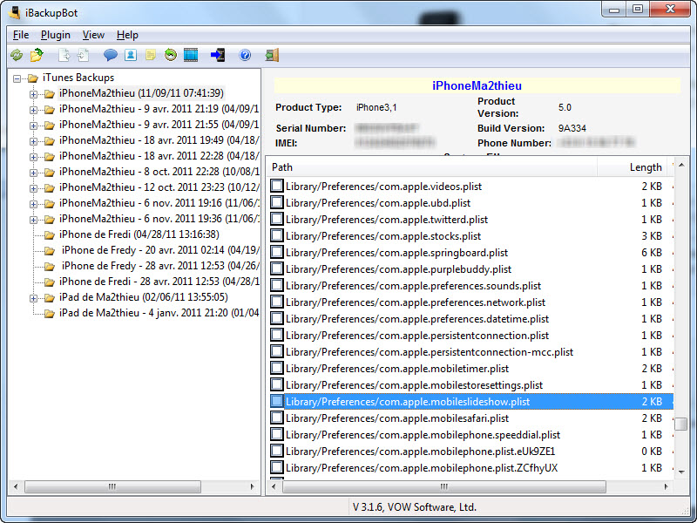Expand iPhoneMa2thieu 12 oct. 2011 23:23 backup

tap(33, 188)
